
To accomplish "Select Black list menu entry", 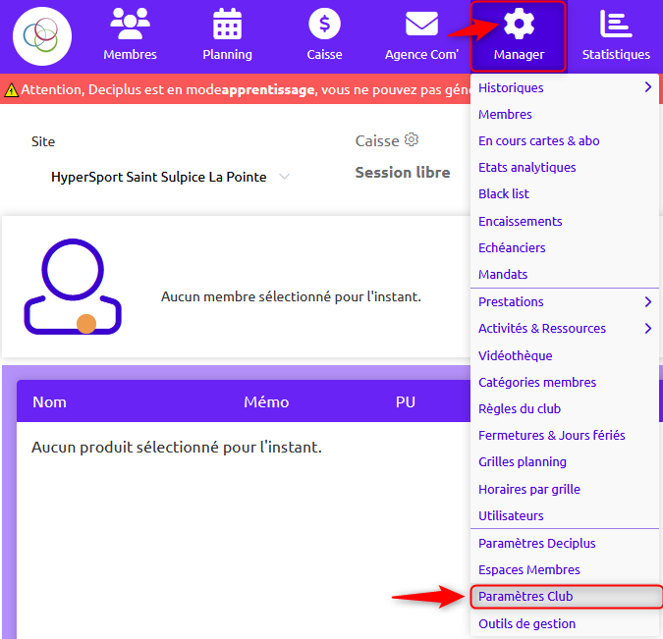I will click(504, 193).
